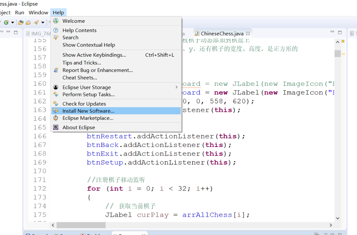This screenshot has width=357, height=235.
Task: Open the Run menu
Action: [19, 12]
